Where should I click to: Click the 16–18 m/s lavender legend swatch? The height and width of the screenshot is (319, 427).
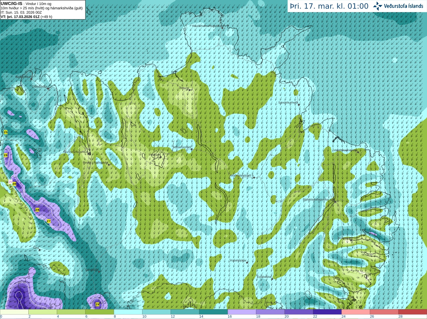pyautogui.click(x=242, y=312)
